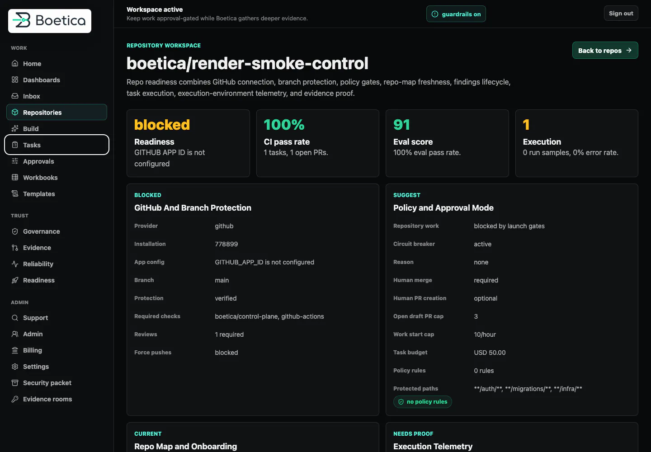Click the Readiness rocket icon
651x452 pixels.
pos(15,280)
